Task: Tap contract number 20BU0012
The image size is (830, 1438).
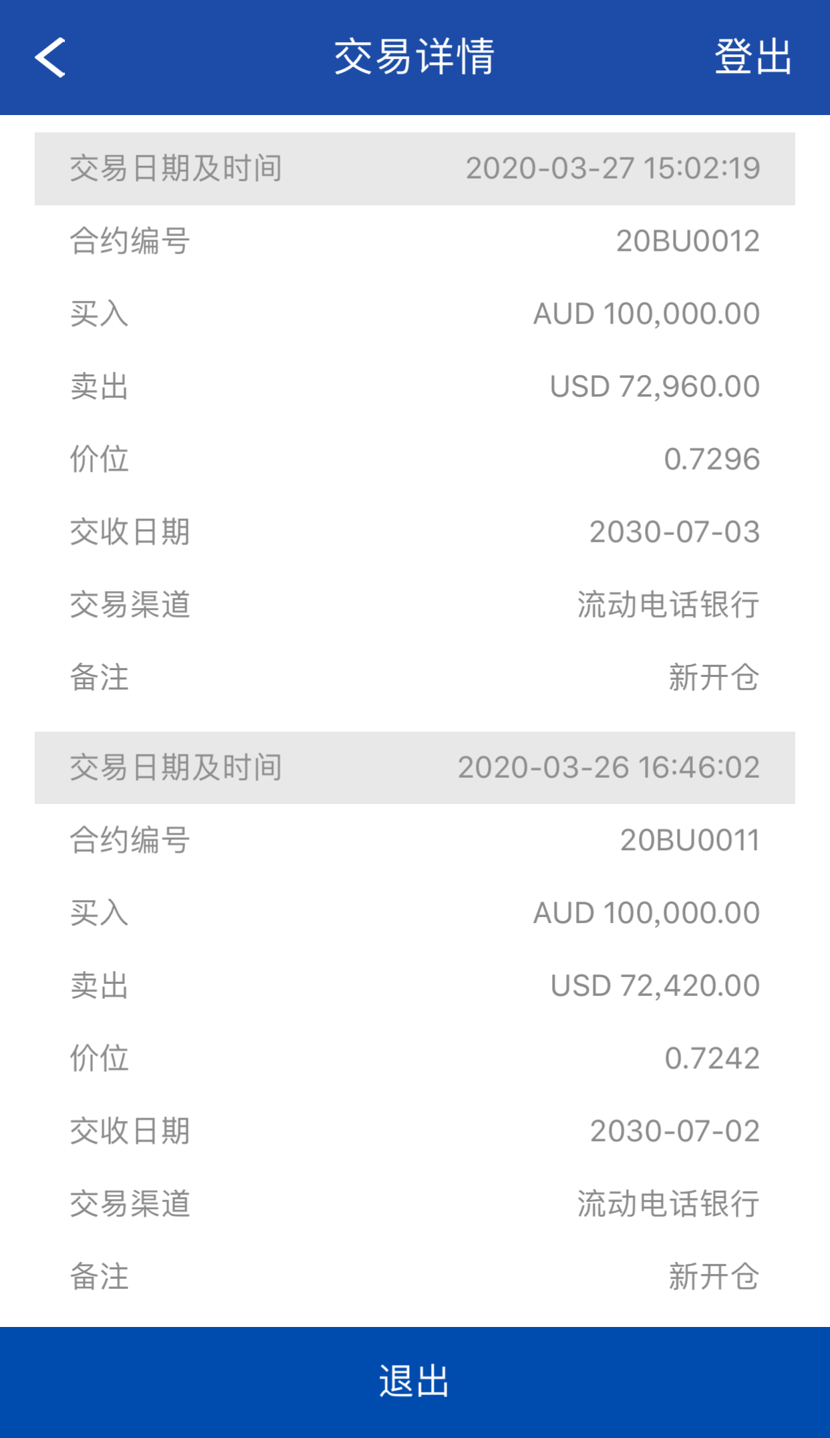Action: tap(688, 241)
